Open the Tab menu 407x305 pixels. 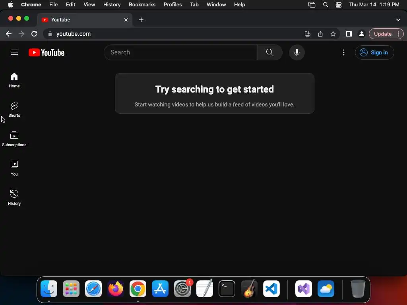tap(194, 4)
